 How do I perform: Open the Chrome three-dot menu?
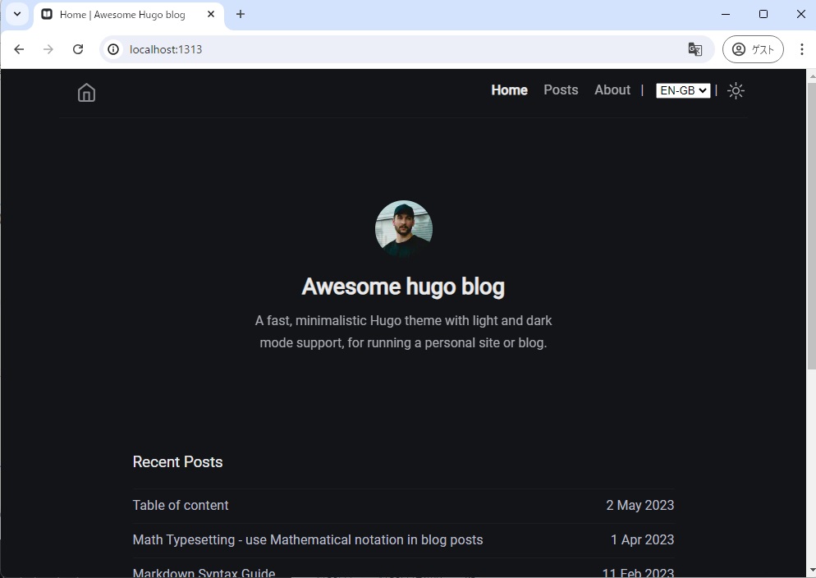tap(801, 49)
